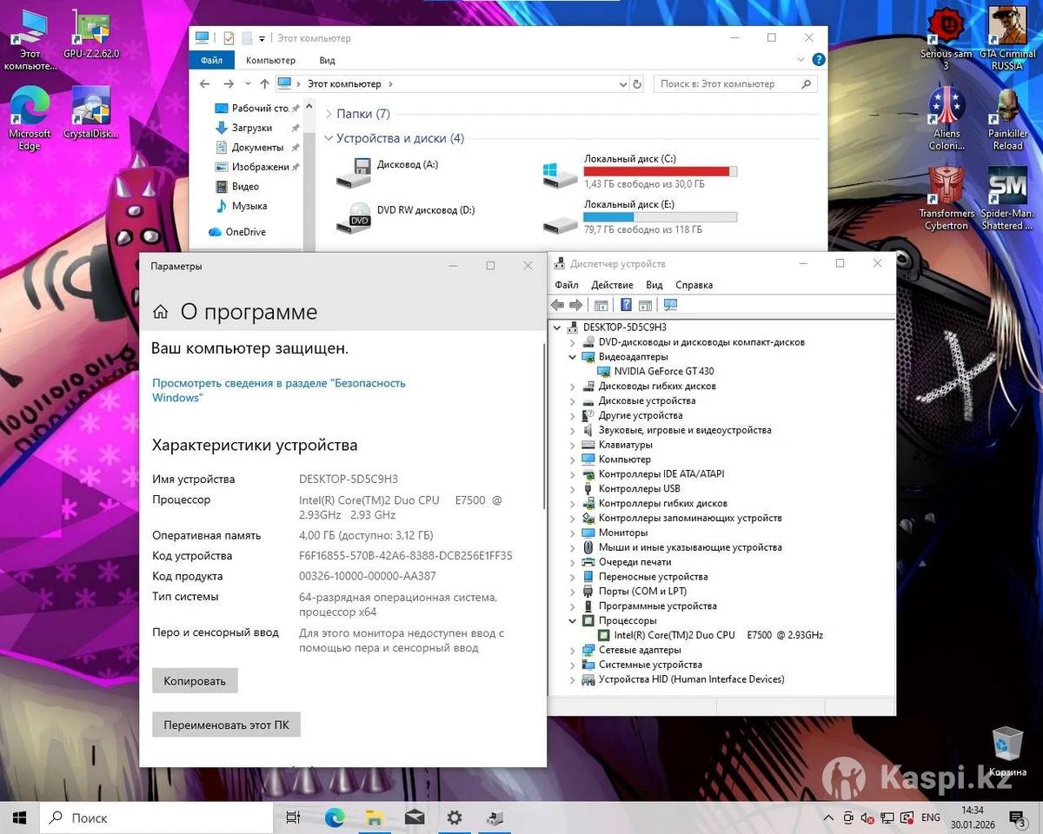This screenshot has width=1043, height=834.
Task: Open Microsoft Edge from the taskbar
Action: (334, 817)
